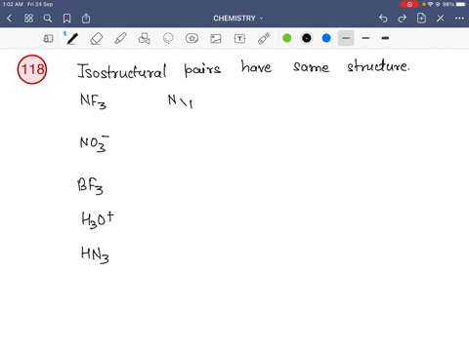Open the search tool

48,19
